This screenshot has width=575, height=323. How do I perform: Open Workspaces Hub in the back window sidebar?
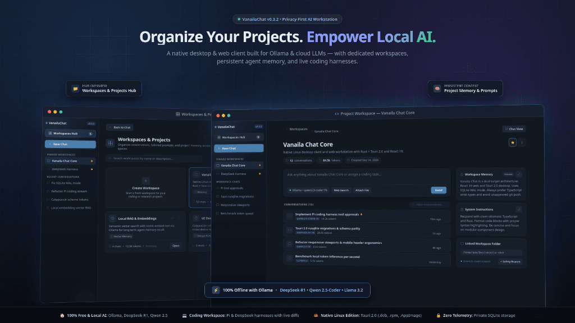(70, 133)
